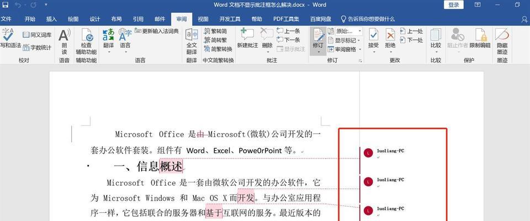
Task: Open the 原始 markup view combo box
Action: tap(349, 31)
